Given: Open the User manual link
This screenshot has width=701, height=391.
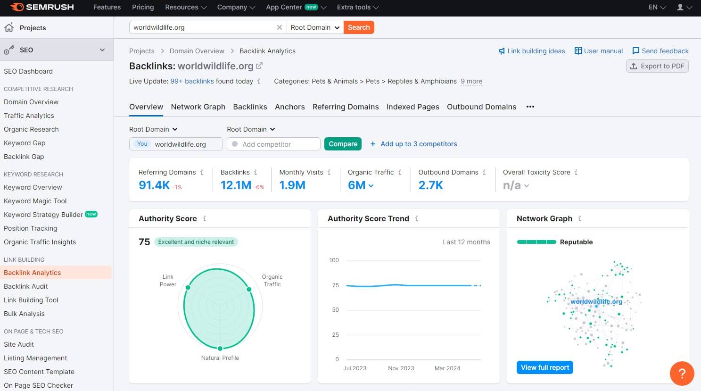Looking at the screenshot, I should pos(599,51).
